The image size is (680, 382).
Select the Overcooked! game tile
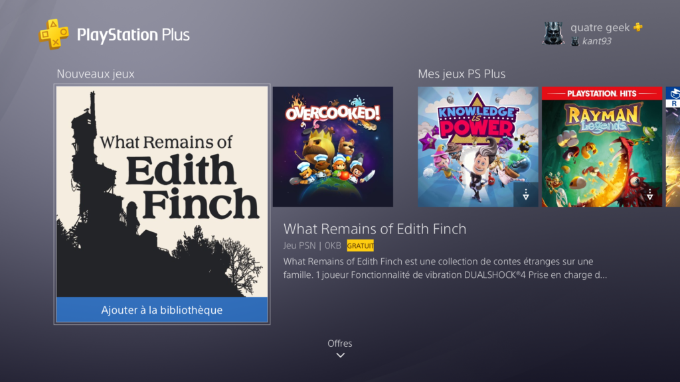pos(333,147)
